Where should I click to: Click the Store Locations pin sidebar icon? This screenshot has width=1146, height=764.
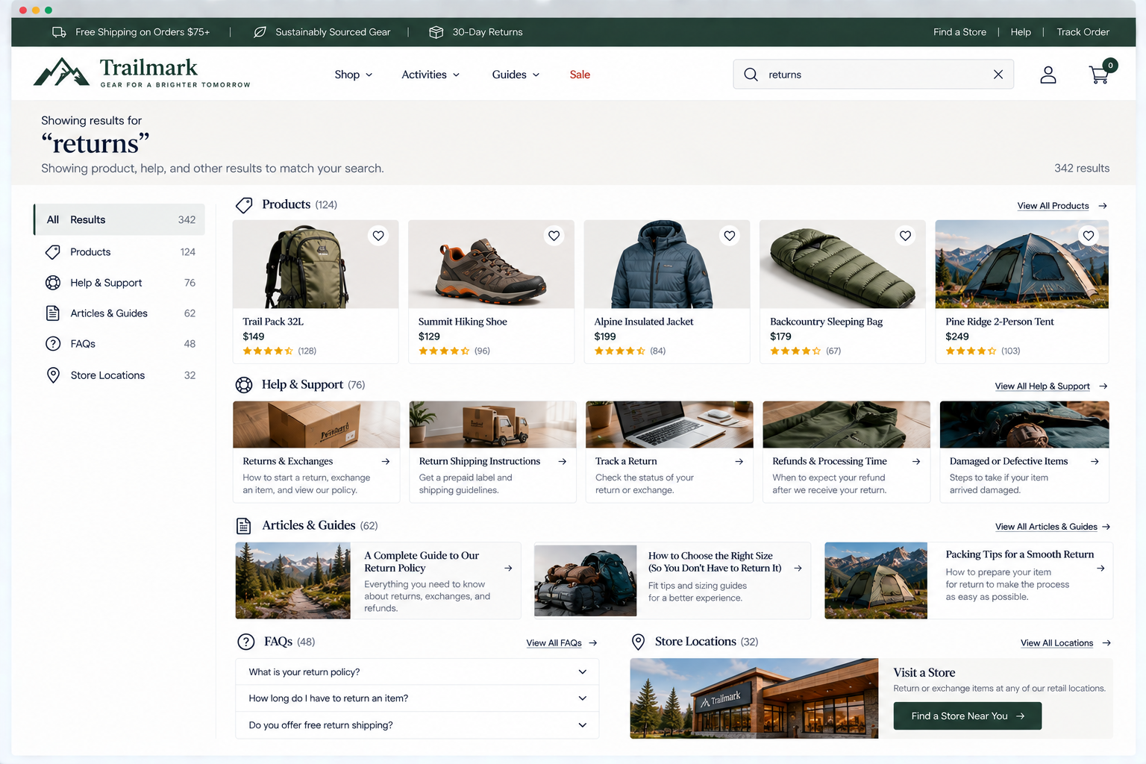(53, 375)
